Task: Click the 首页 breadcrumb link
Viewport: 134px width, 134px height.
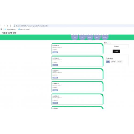Action: pyautogui.click(x=106, y=43)
